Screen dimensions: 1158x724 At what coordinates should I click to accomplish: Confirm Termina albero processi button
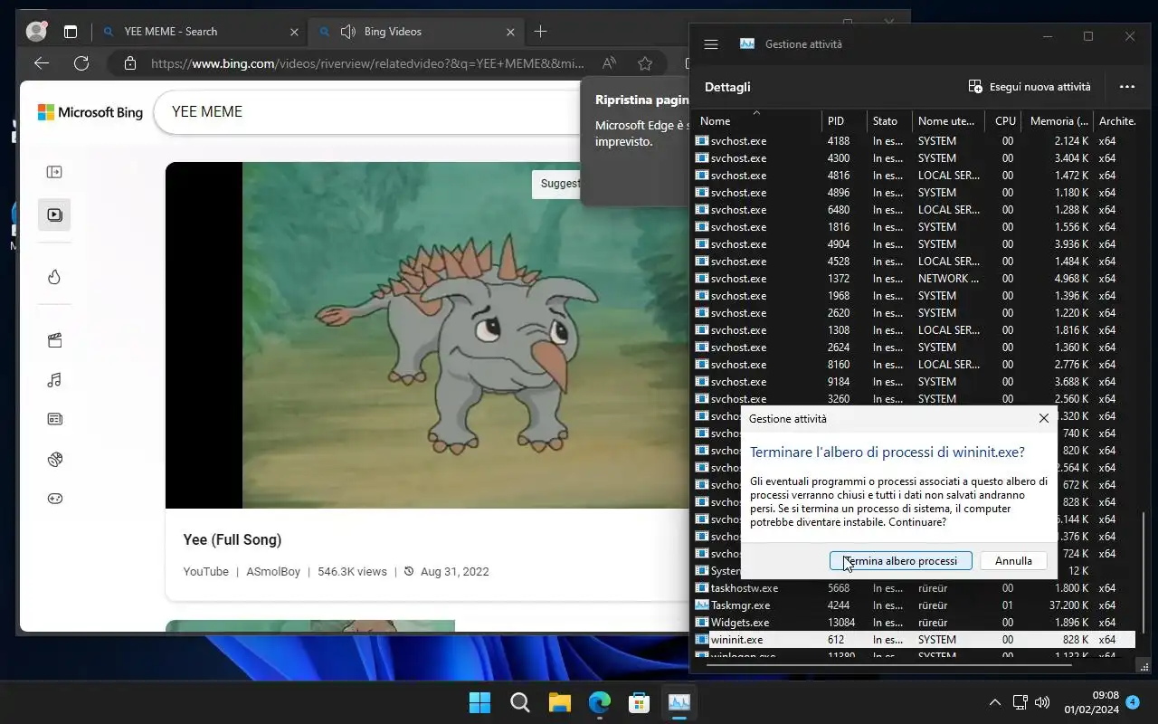900,561
